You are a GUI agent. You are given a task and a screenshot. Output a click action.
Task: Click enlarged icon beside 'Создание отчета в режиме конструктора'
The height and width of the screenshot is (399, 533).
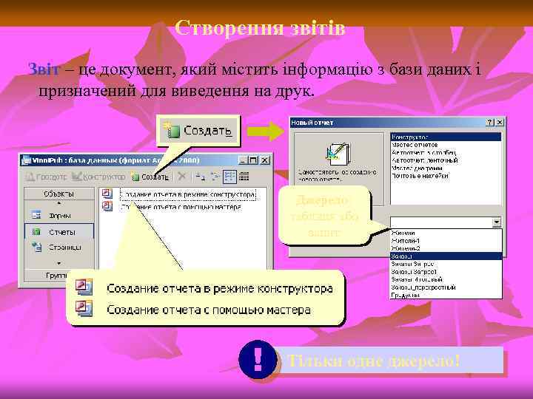pos(84,287)
